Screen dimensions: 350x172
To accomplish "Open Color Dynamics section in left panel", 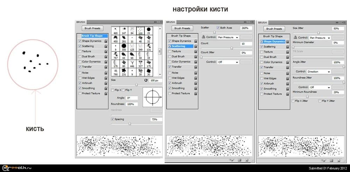I will pos(91,62).
